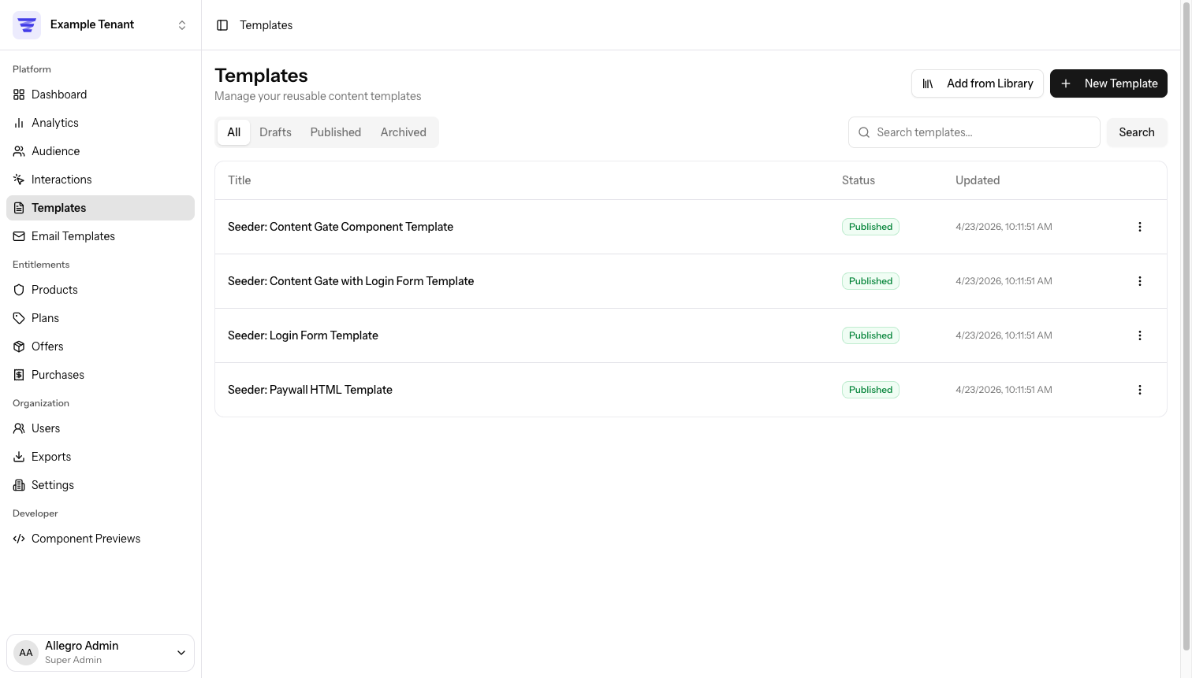
Task: Click the Dashboard grid icon
Action: [19, 94]
